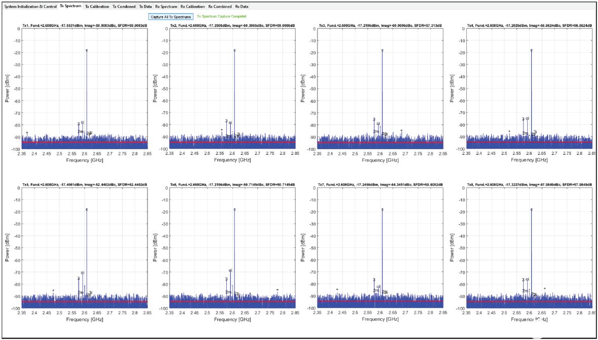Click the Power [dBm] label of the Tx2 plot
The height and width of the screenshot is (340, 598).
tap(155, 89)
